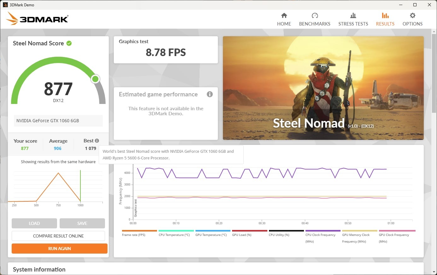Image resolution: width=437 pixels, height=275 pixels.
Task: Click the RUN AGAIN button
Action: coord(60,249)
